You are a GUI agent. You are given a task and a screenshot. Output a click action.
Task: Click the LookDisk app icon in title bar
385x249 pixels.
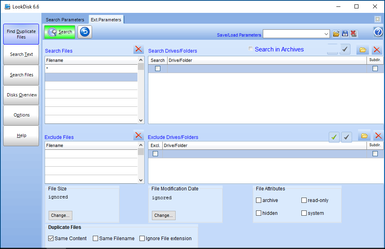pos(7,6)
